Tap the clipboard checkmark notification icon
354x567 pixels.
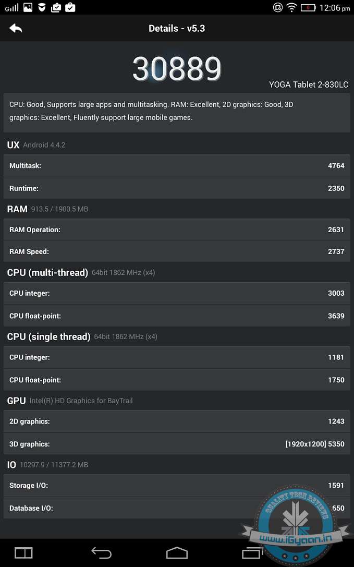[70, 7]
